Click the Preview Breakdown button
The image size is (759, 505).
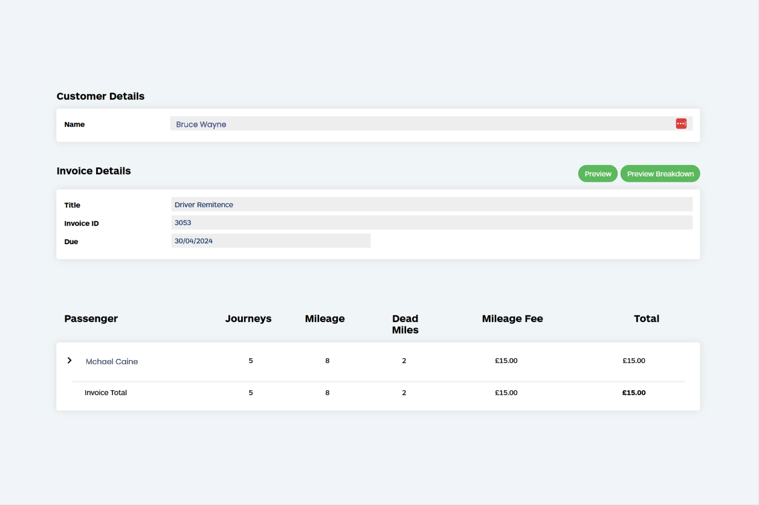point(660,173)
